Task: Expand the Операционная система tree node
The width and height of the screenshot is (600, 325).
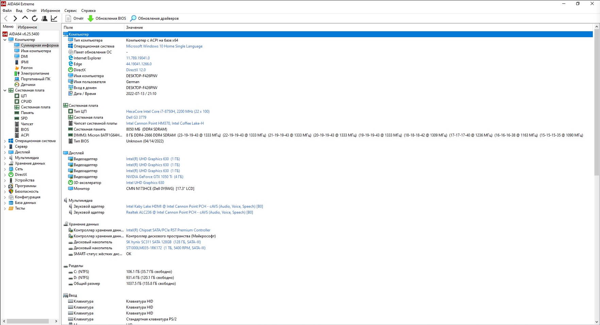Action: tap(5, 141)
